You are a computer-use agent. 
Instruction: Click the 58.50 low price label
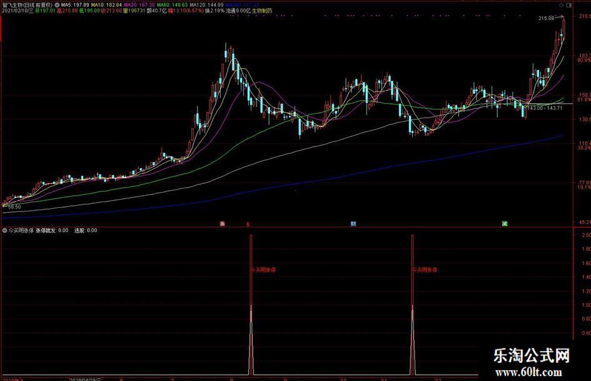[x=14, y=206]
